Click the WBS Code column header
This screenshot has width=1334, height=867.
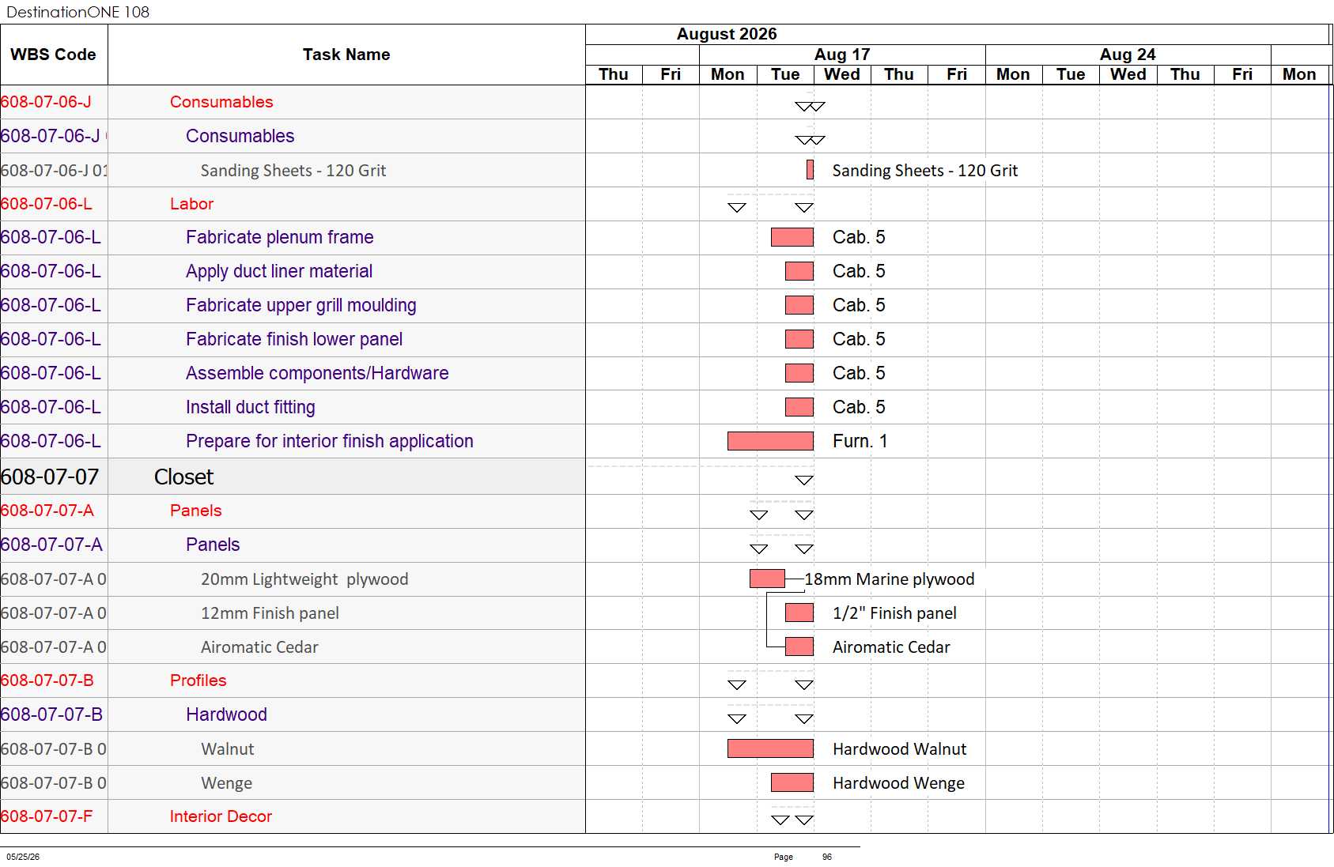tap(53, 55)
